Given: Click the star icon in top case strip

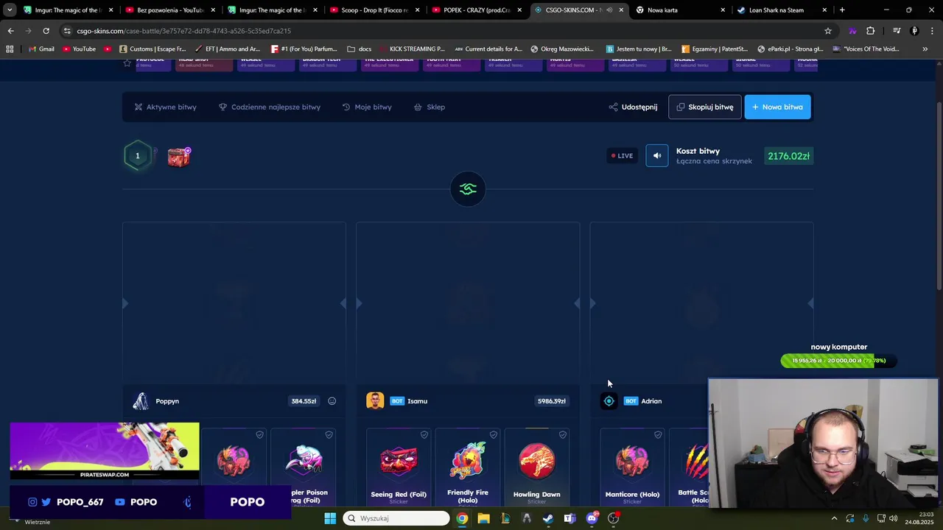Looking at the screenshot, I should (127, 64).
